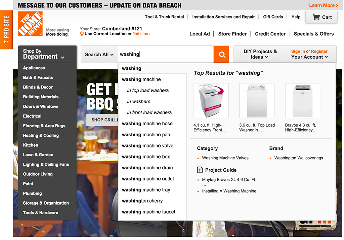The height and width of the screenshot is (240, 344).
Task: Select the 'in top load washers' suggestion
Action: [x=148, y=91]
